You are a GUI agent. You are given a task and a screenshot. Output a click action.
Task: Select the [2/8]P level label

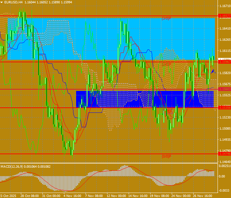[166, 64]
